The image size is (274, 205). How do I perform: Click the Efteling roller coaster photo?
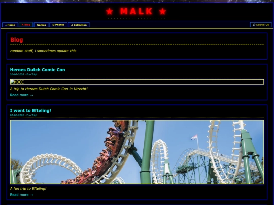pos(137,152)
